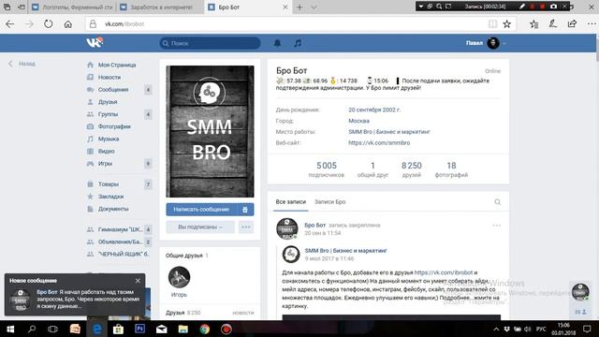Toggle favorite star in address bar
The image size is (599, 337).
(507, 24)
